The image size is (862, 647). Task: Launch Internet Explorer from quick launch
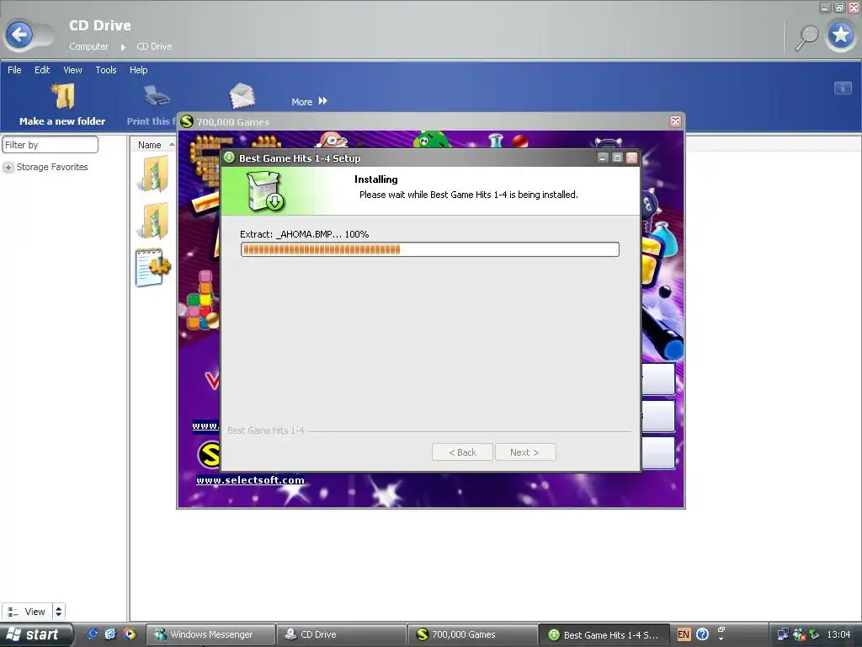tap(93, 634)
